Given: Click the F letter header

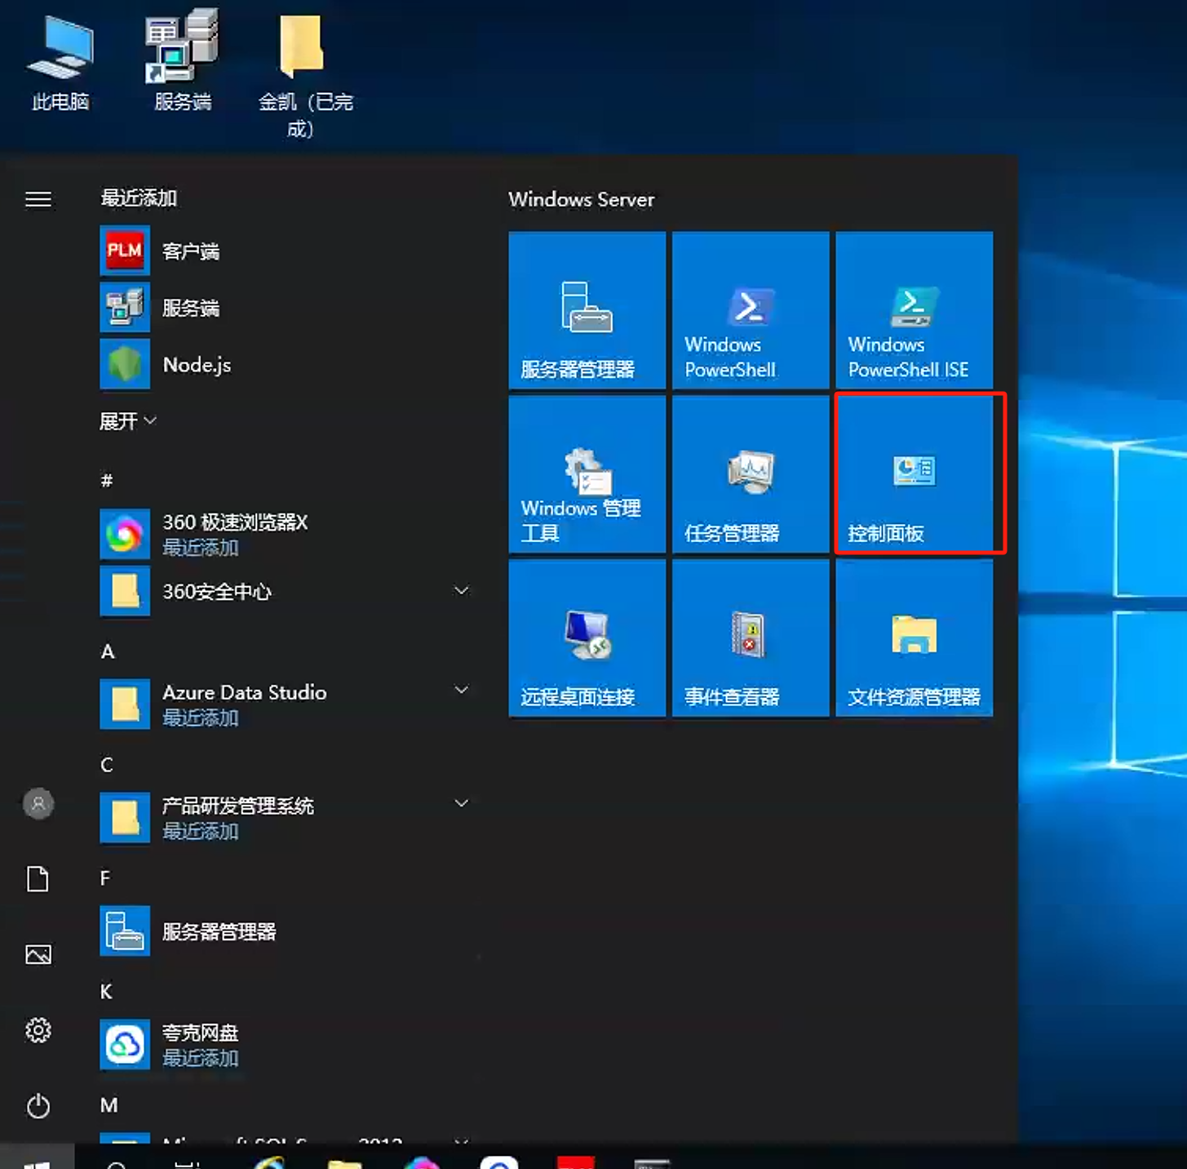Looking at the screenshot, I should click(x=105, y=878).
